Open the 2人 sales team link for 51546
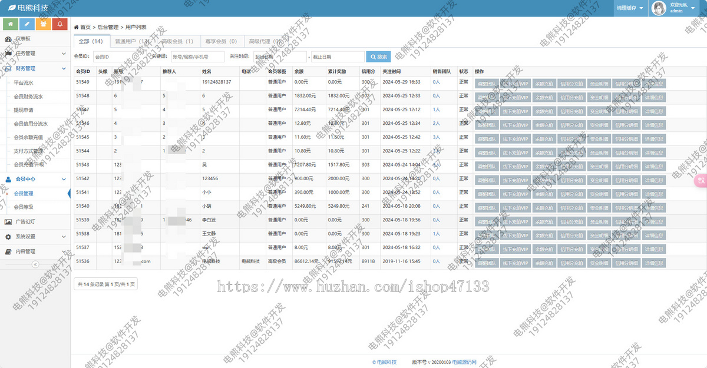Viewport: 707px width, 368px height. click(436, 123)
